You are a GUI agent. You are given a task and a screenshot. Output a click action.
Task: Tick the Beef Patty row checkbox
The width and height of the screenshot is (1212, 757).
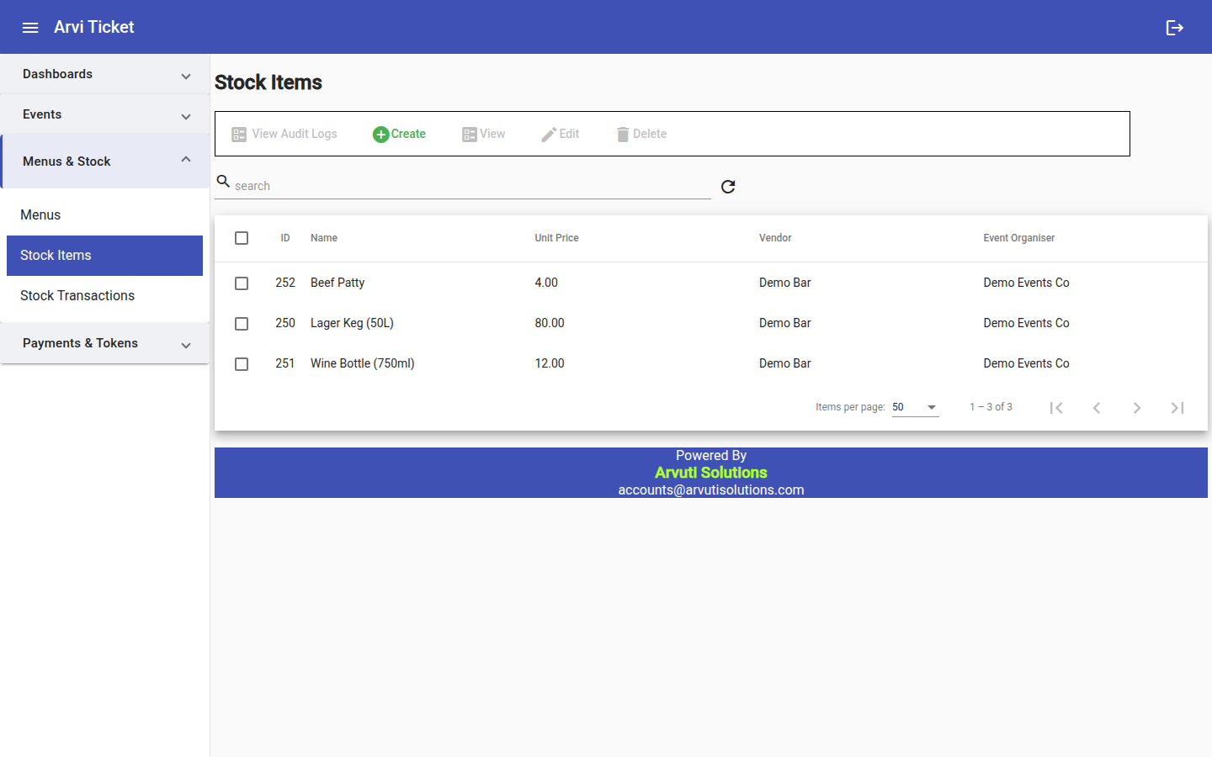242,283
